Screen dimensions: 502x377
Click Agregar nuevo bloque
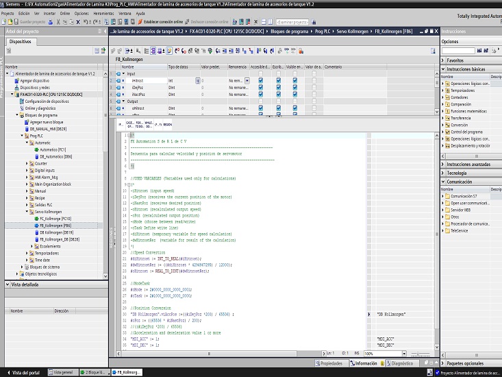(x=48, y=122)
